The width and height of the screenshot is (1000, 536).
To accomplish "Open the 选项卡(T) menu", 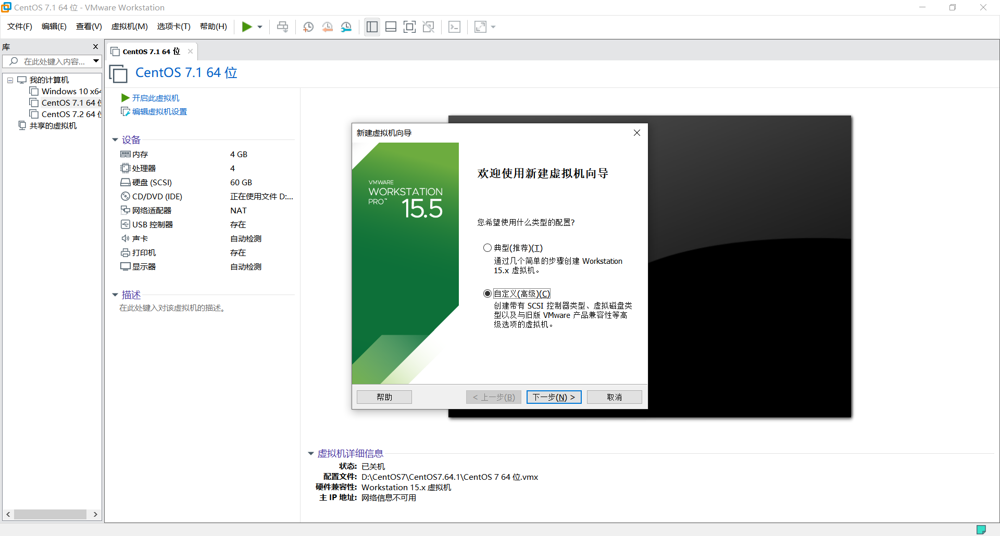I will point(174,27).
